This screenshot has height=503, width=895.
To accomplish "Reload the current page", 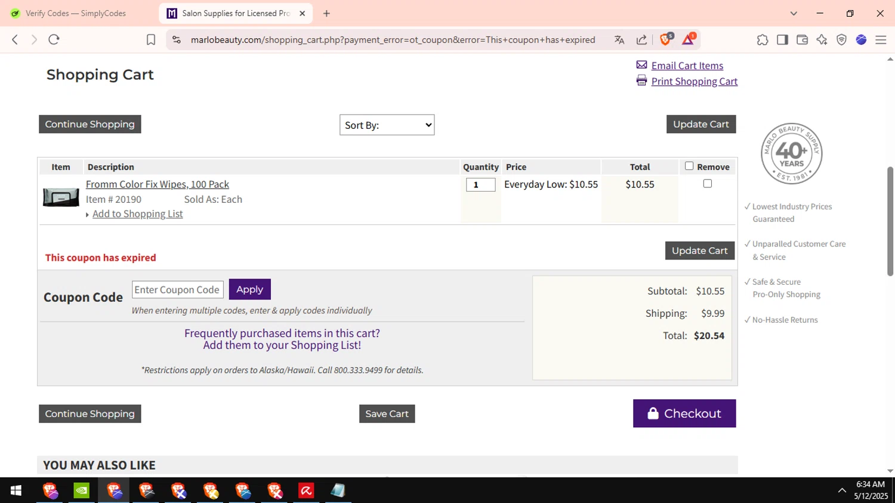I will [x=54, y=39].
